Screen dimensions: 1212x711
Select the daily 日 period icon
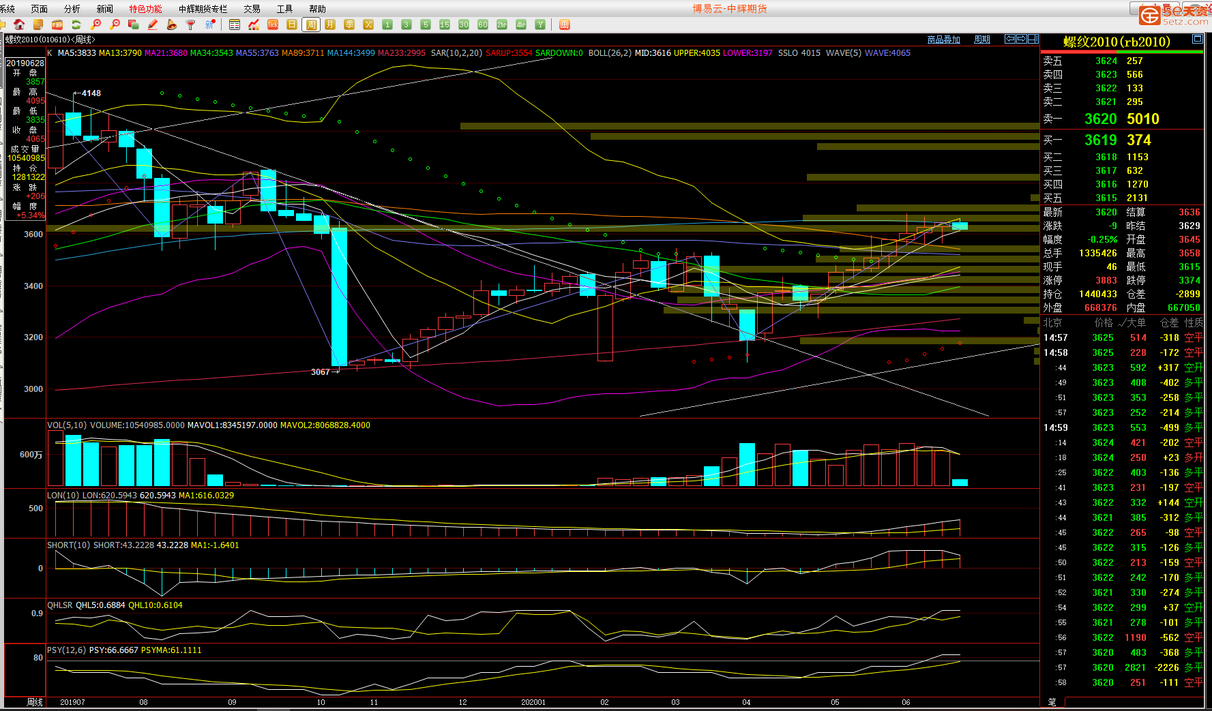pyautogui.click(x=292, y=25)
